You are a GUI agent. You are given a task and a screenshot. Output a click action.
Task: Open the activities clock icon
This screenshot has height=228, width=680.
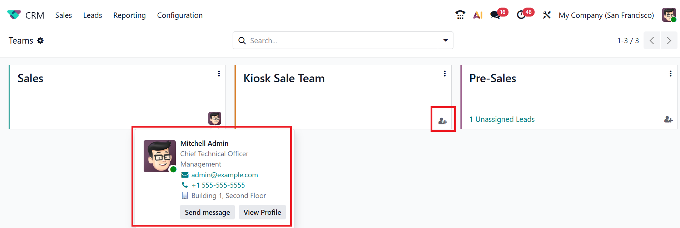(521, 15)
